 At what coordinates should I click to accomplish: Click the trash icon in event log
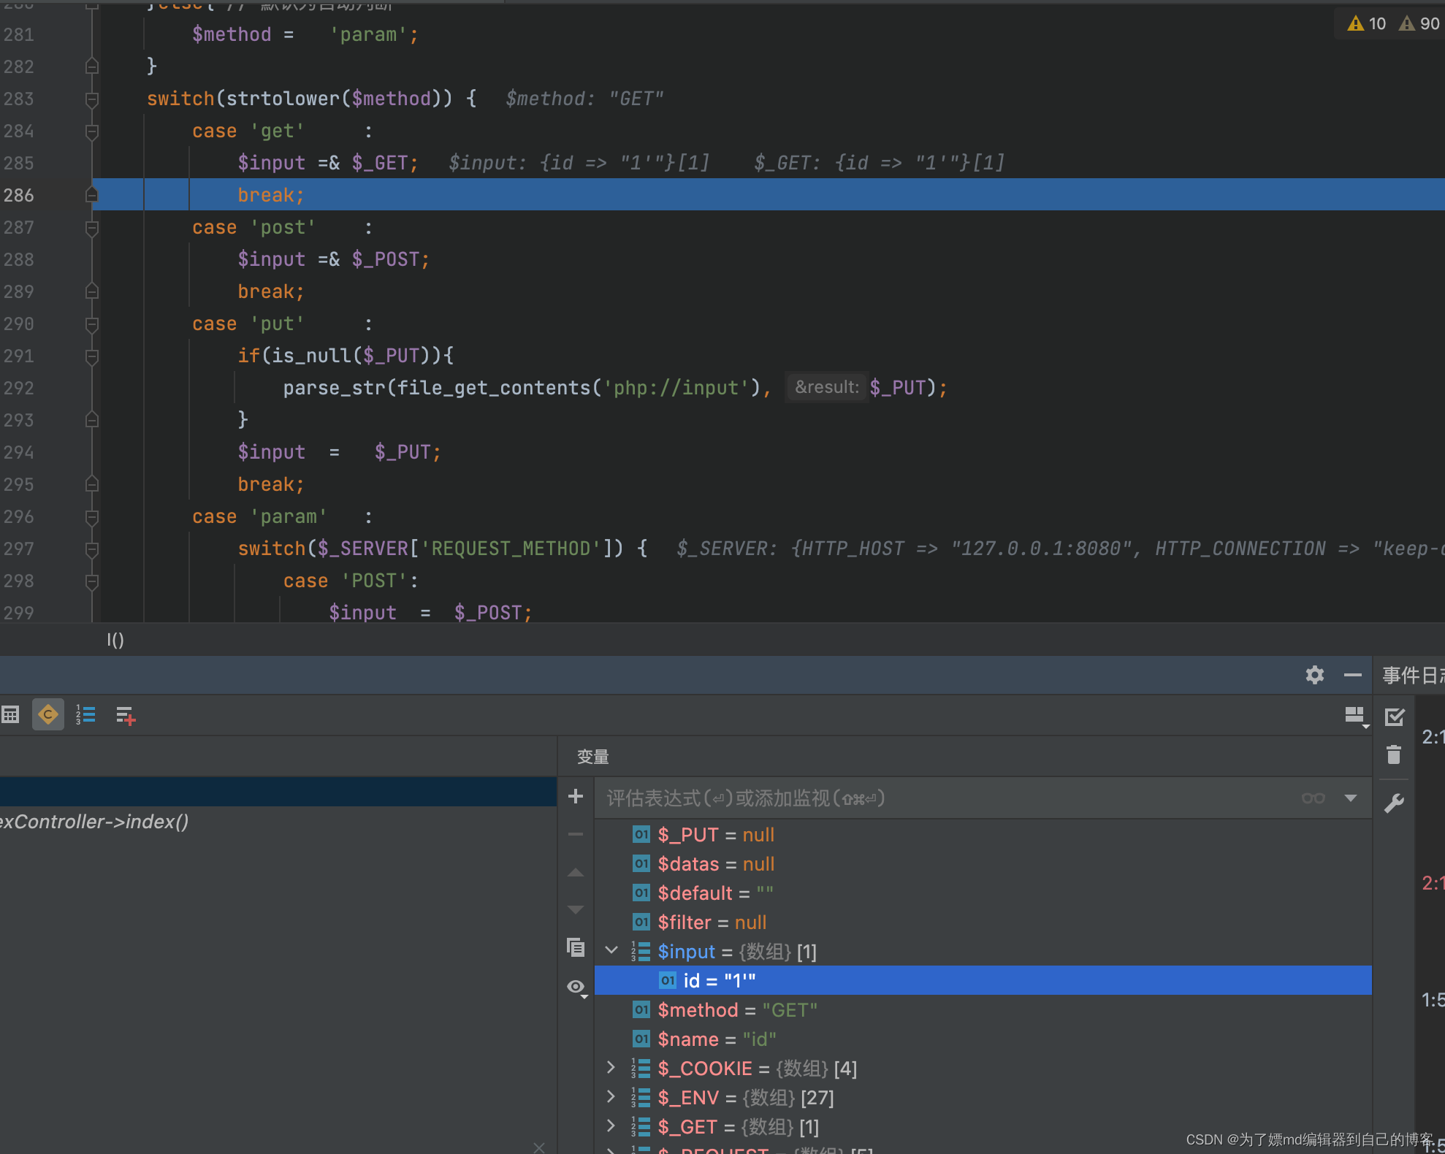click(x=1394, y=754)
